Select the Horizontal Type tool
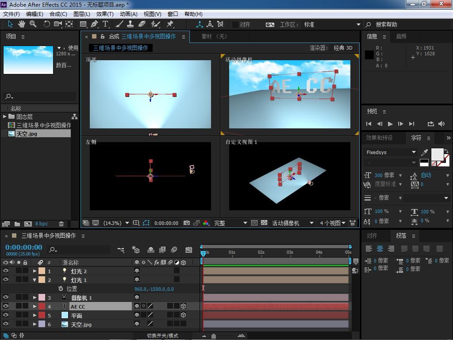The width and height of the screenshot is (453, 340). tap(105, 24)
